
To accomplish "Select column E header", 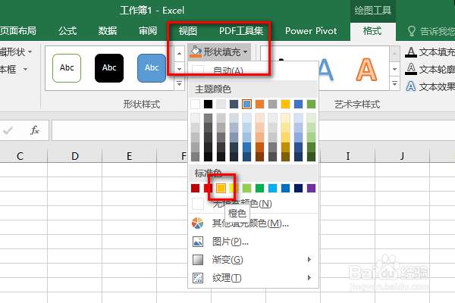I will point(130,156).
